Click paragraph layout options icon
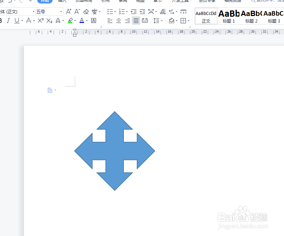Image resolution: width=284 pixels, height=236 pixels. point(50,90)
